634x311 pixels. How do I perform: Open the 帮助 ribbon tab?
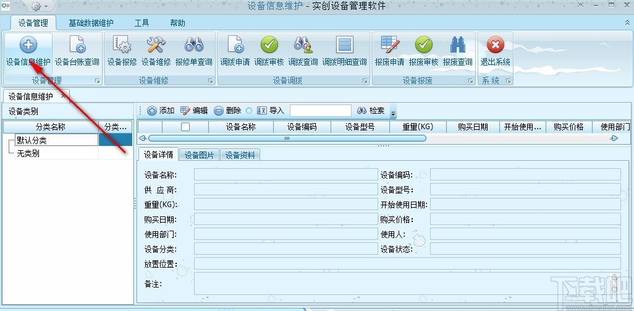(177, 23)
